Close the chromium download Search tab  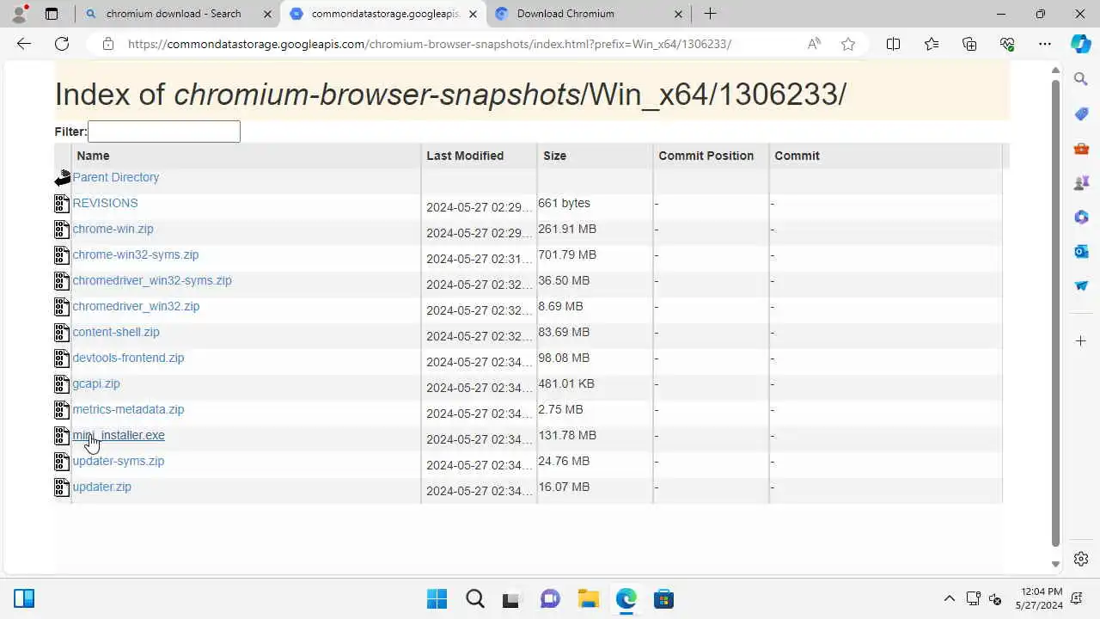(x=267, y=14)
